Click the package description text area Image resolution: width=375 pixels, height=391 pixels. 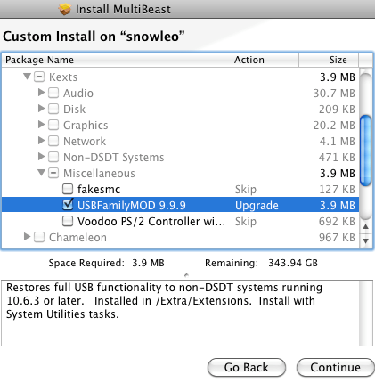pyautogui.click(x=180, y=313)
